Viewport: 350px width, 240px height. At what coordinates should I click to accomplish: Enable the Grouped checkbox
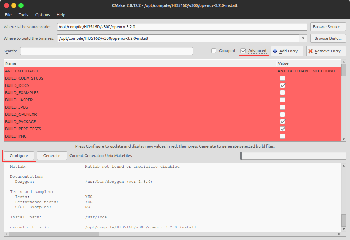(x=214, y=51)
